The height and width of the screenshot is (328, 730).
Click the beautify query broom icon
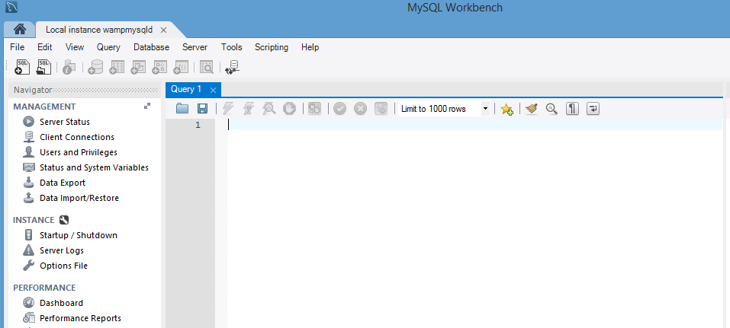pos(532,109)
